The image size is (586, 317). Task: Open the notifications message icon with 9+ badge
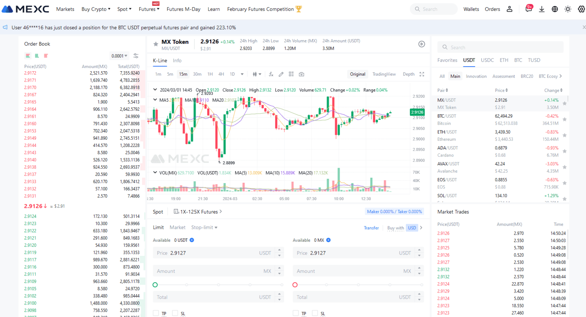tap(528, 9)
